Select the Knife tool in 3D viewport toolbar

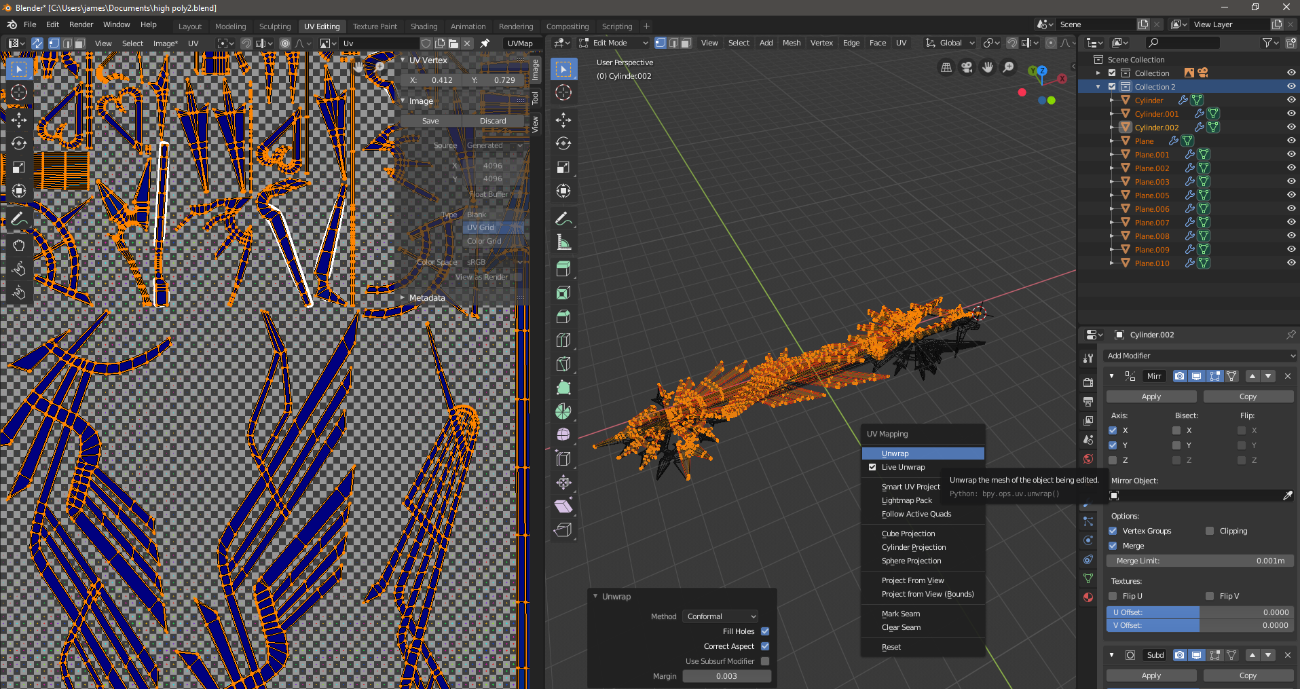[x=563, y=364]
